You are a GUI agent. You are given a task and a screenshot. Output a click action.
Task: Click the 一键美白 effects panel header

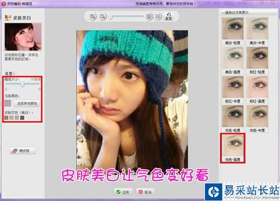tap(248, 12)
